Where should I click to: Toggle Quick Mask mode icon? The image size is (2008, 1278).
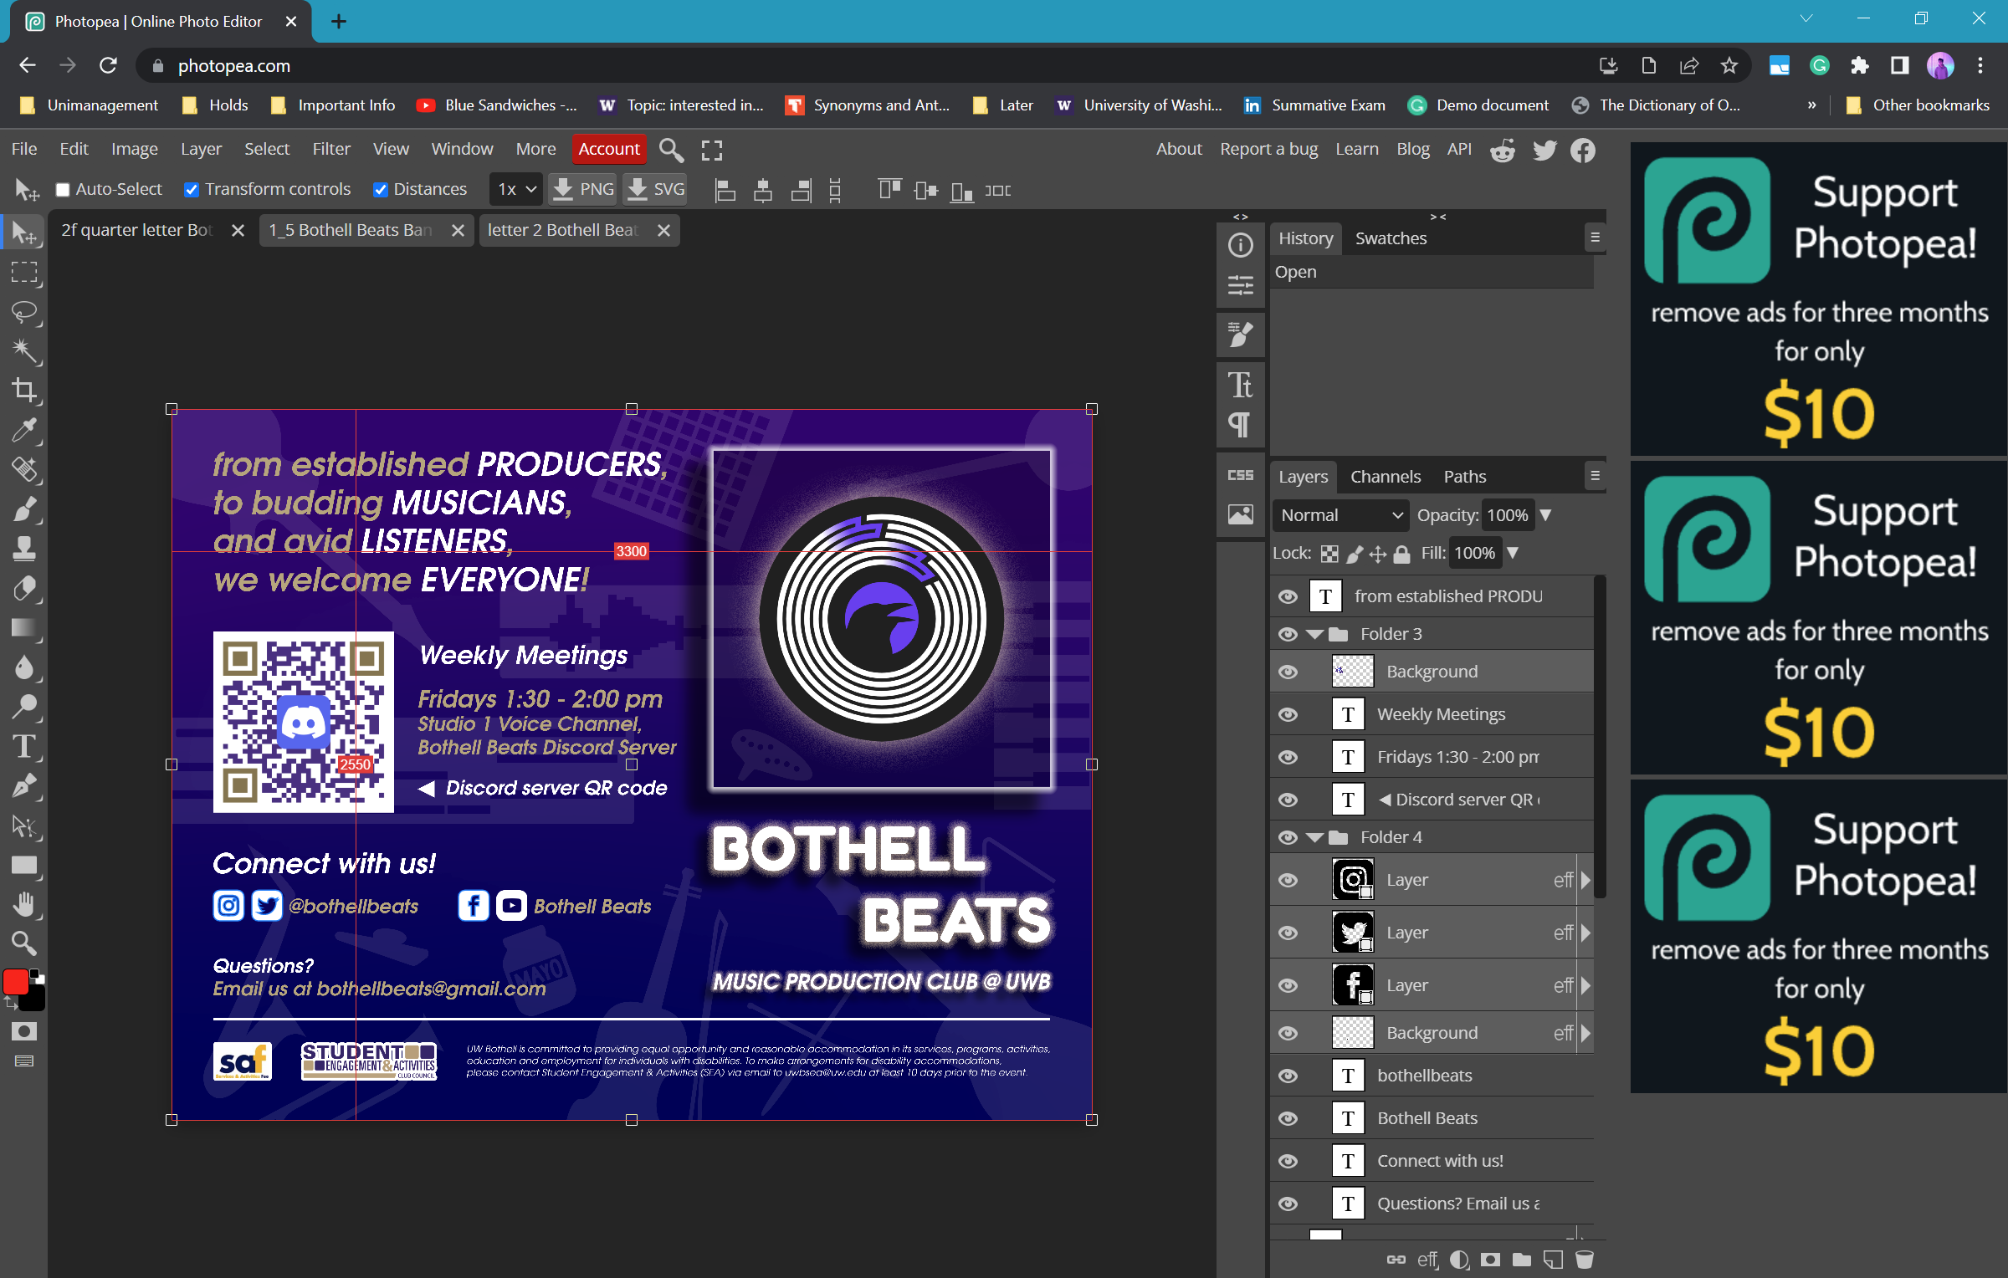pyautogui.click(x=24, y=1031)
